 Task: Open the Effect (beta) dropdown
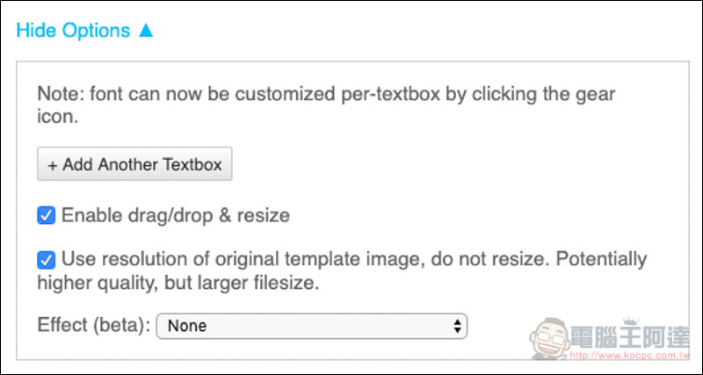click(312, 326)
